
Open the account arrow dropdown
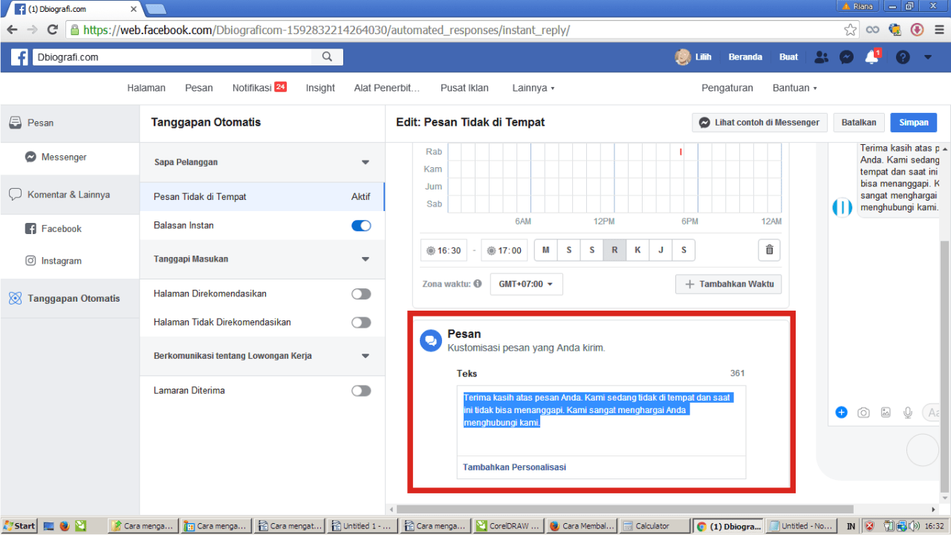pos(927,57)
